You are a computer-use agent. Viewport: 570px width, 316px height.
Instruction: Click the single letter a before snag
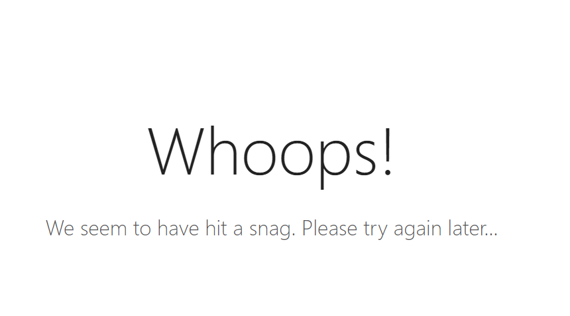(238, 230)
